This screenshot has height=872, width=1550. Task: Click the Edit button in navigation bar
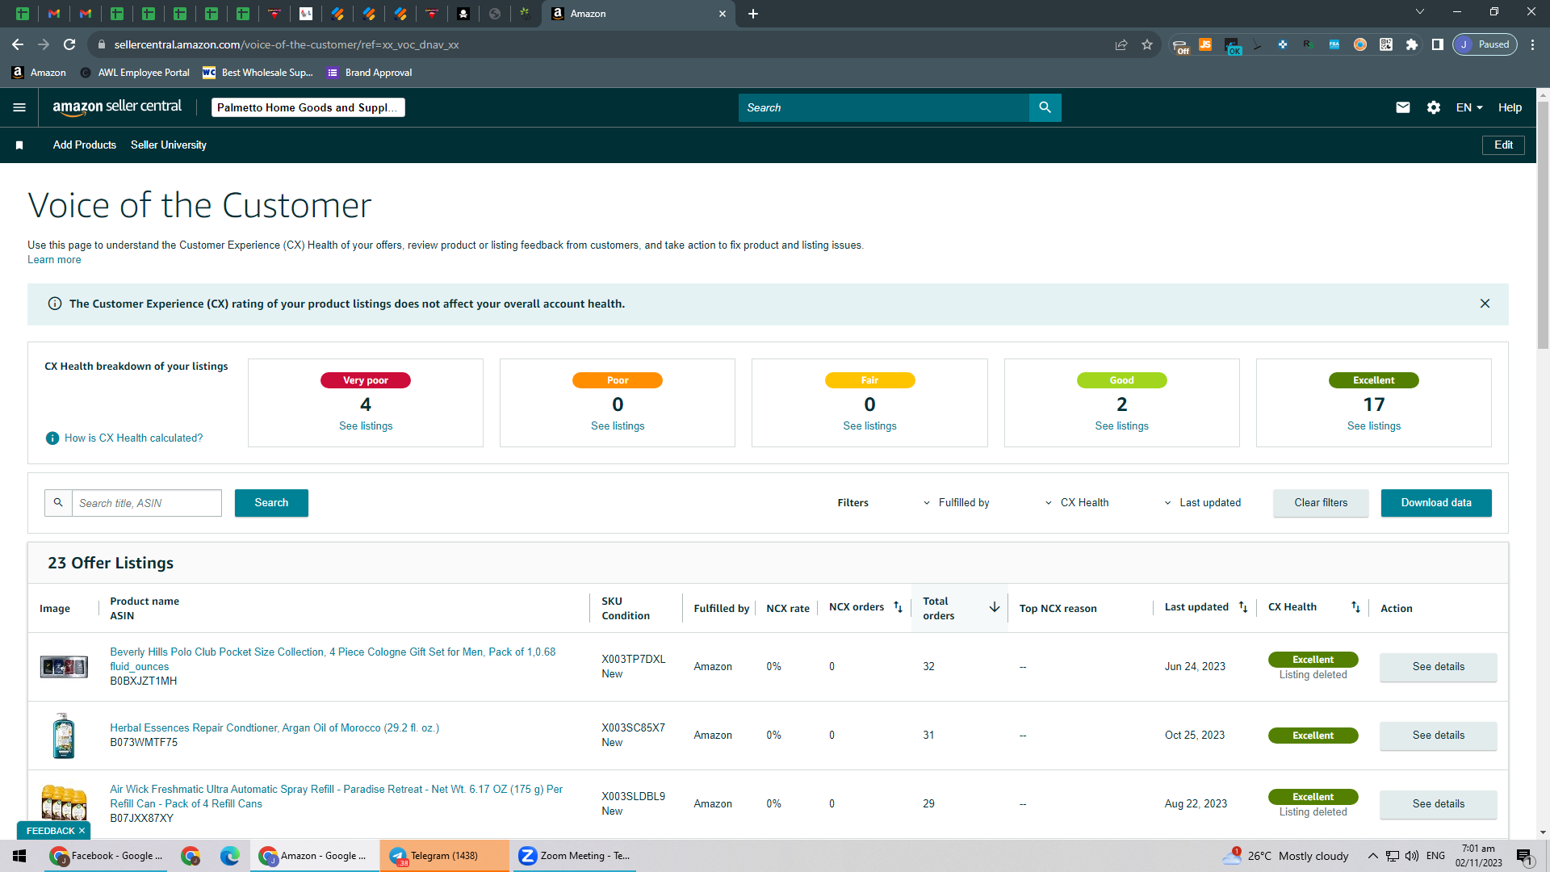(1503, 145)
